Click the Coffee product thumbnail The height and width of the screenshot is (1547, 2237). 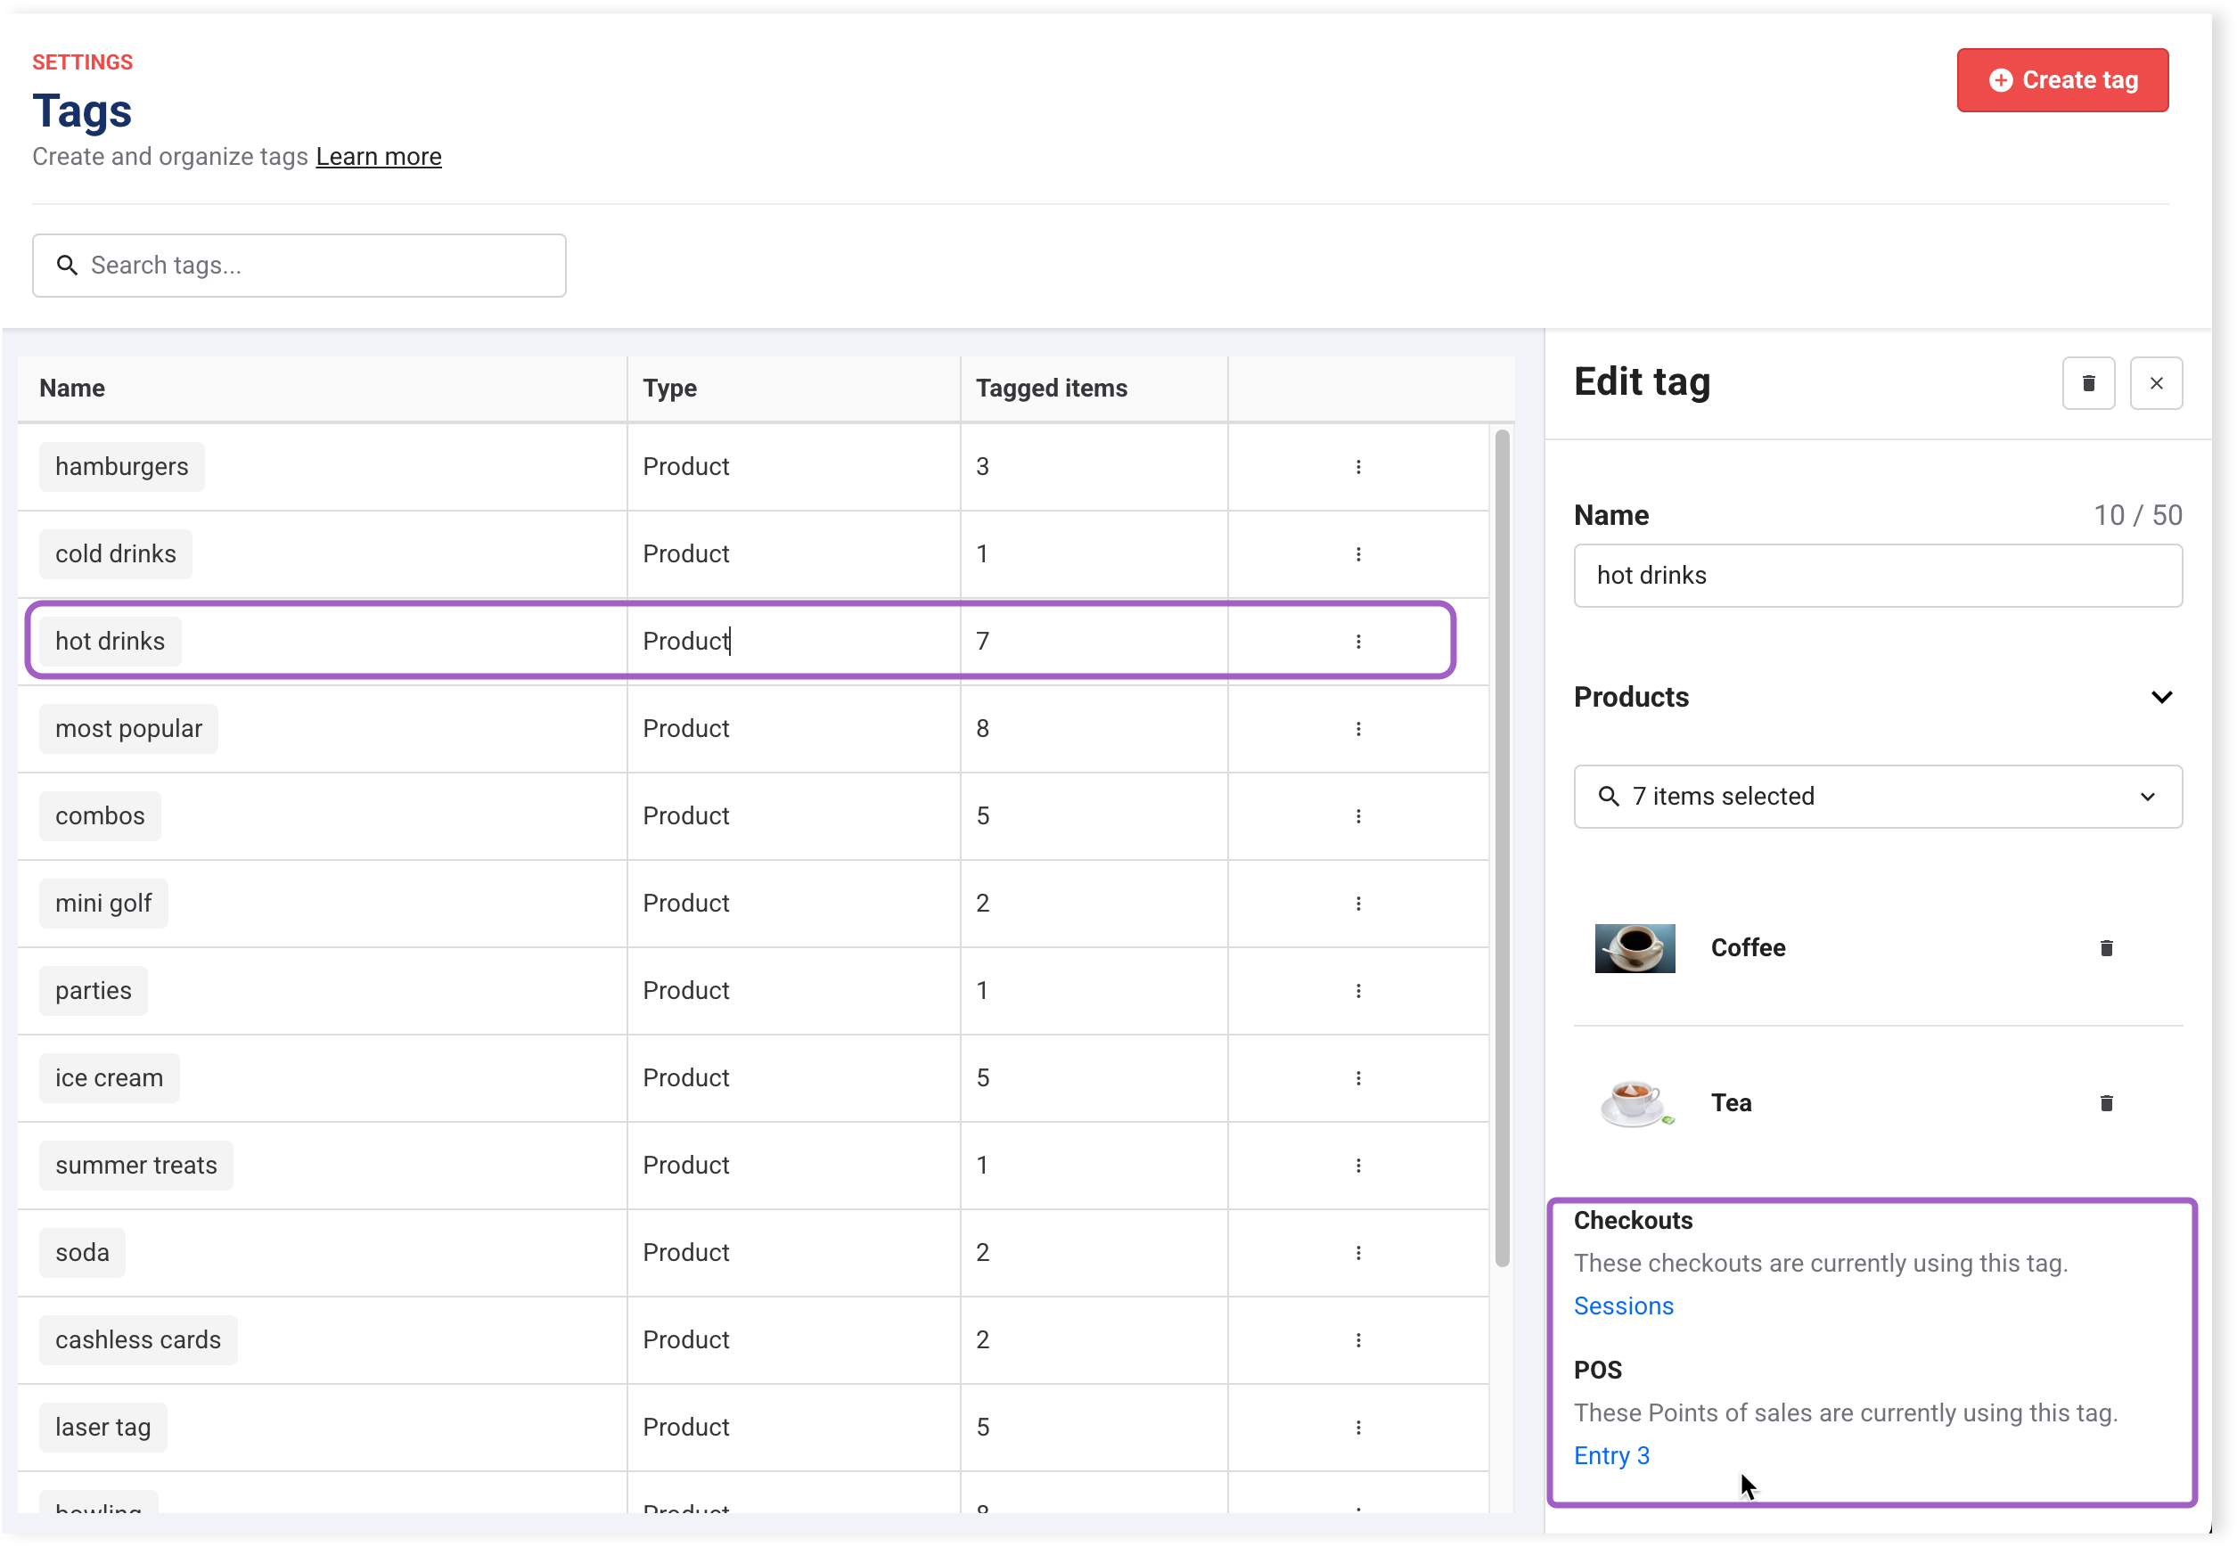[1635, 948]
